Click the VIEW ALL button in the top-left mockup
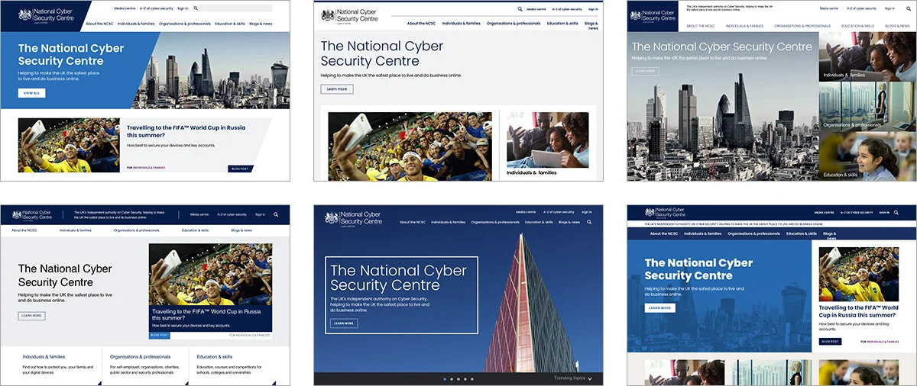The width and height of the screenshot is (917, 386). pyautogui.click(x=31, y=92)
